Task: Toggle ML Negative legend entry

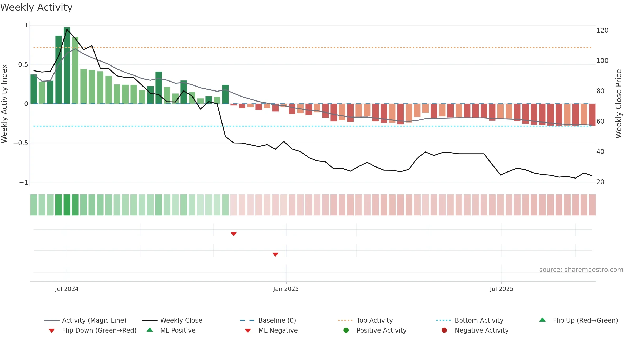Action: tap(271, 330)
